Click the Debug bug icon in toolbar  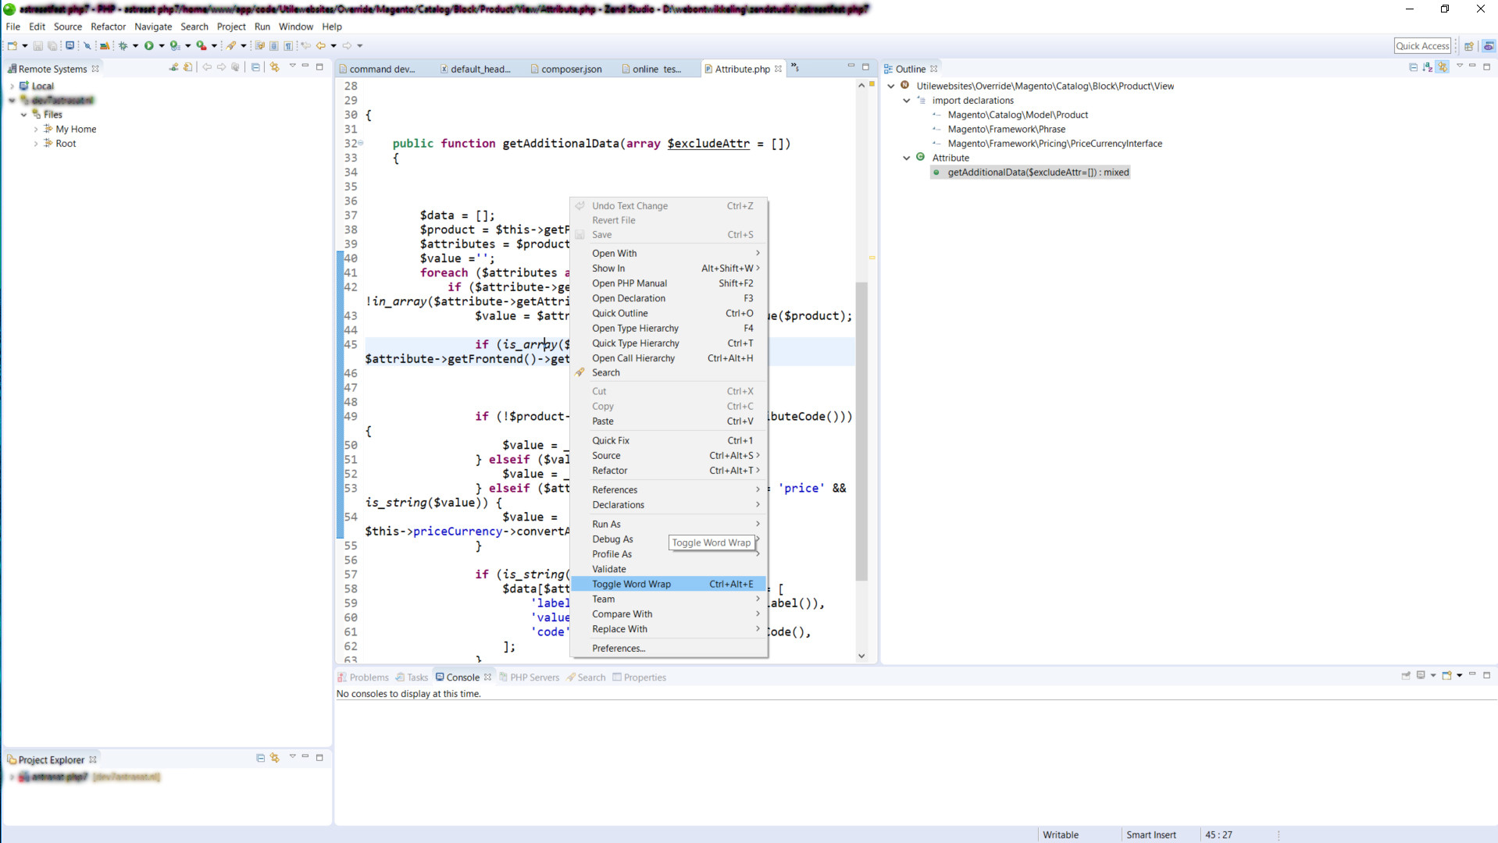123,46
